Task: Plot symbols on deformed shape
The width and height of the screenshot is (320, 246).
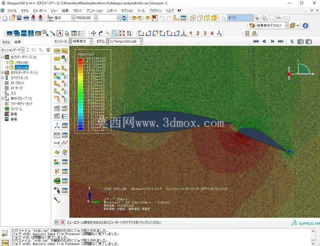Action: [57, 83]
